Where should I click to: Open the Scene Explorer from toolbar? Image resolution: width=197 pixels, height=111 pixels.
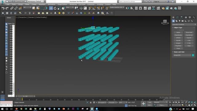(136, 8)
